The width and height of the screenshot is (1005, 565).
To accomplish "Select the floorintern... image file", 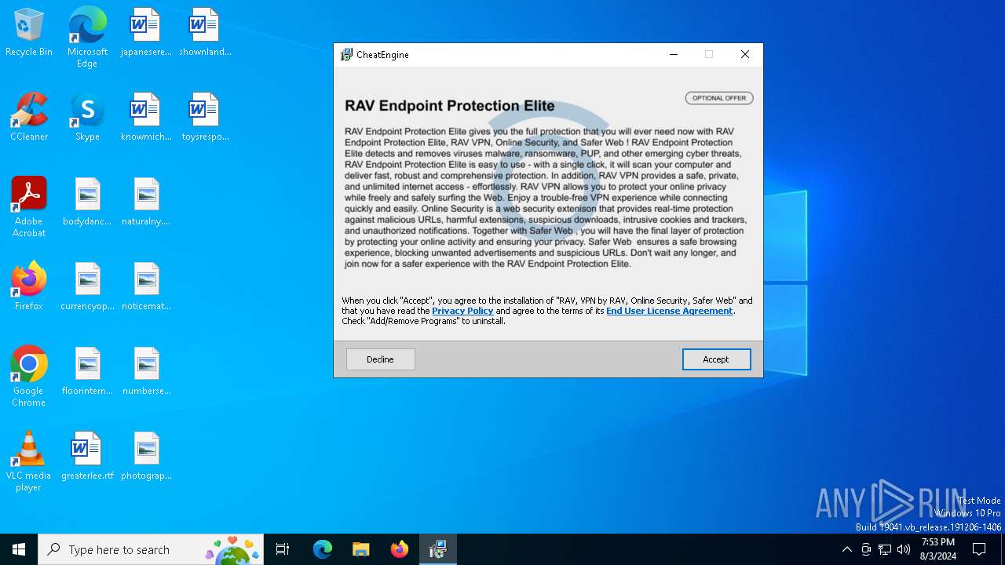I will 87,372.
